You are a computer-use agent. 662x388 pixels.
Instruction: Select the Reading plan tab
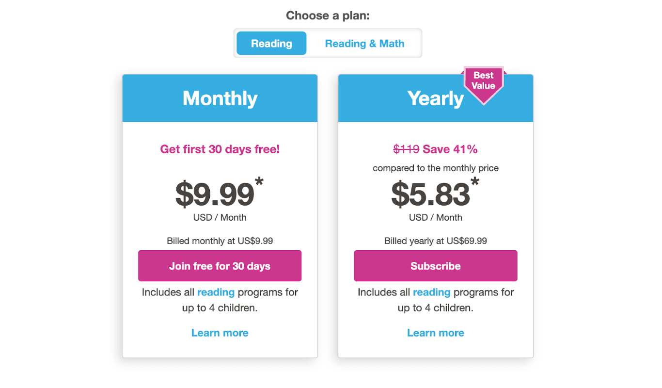click(271, 43)
